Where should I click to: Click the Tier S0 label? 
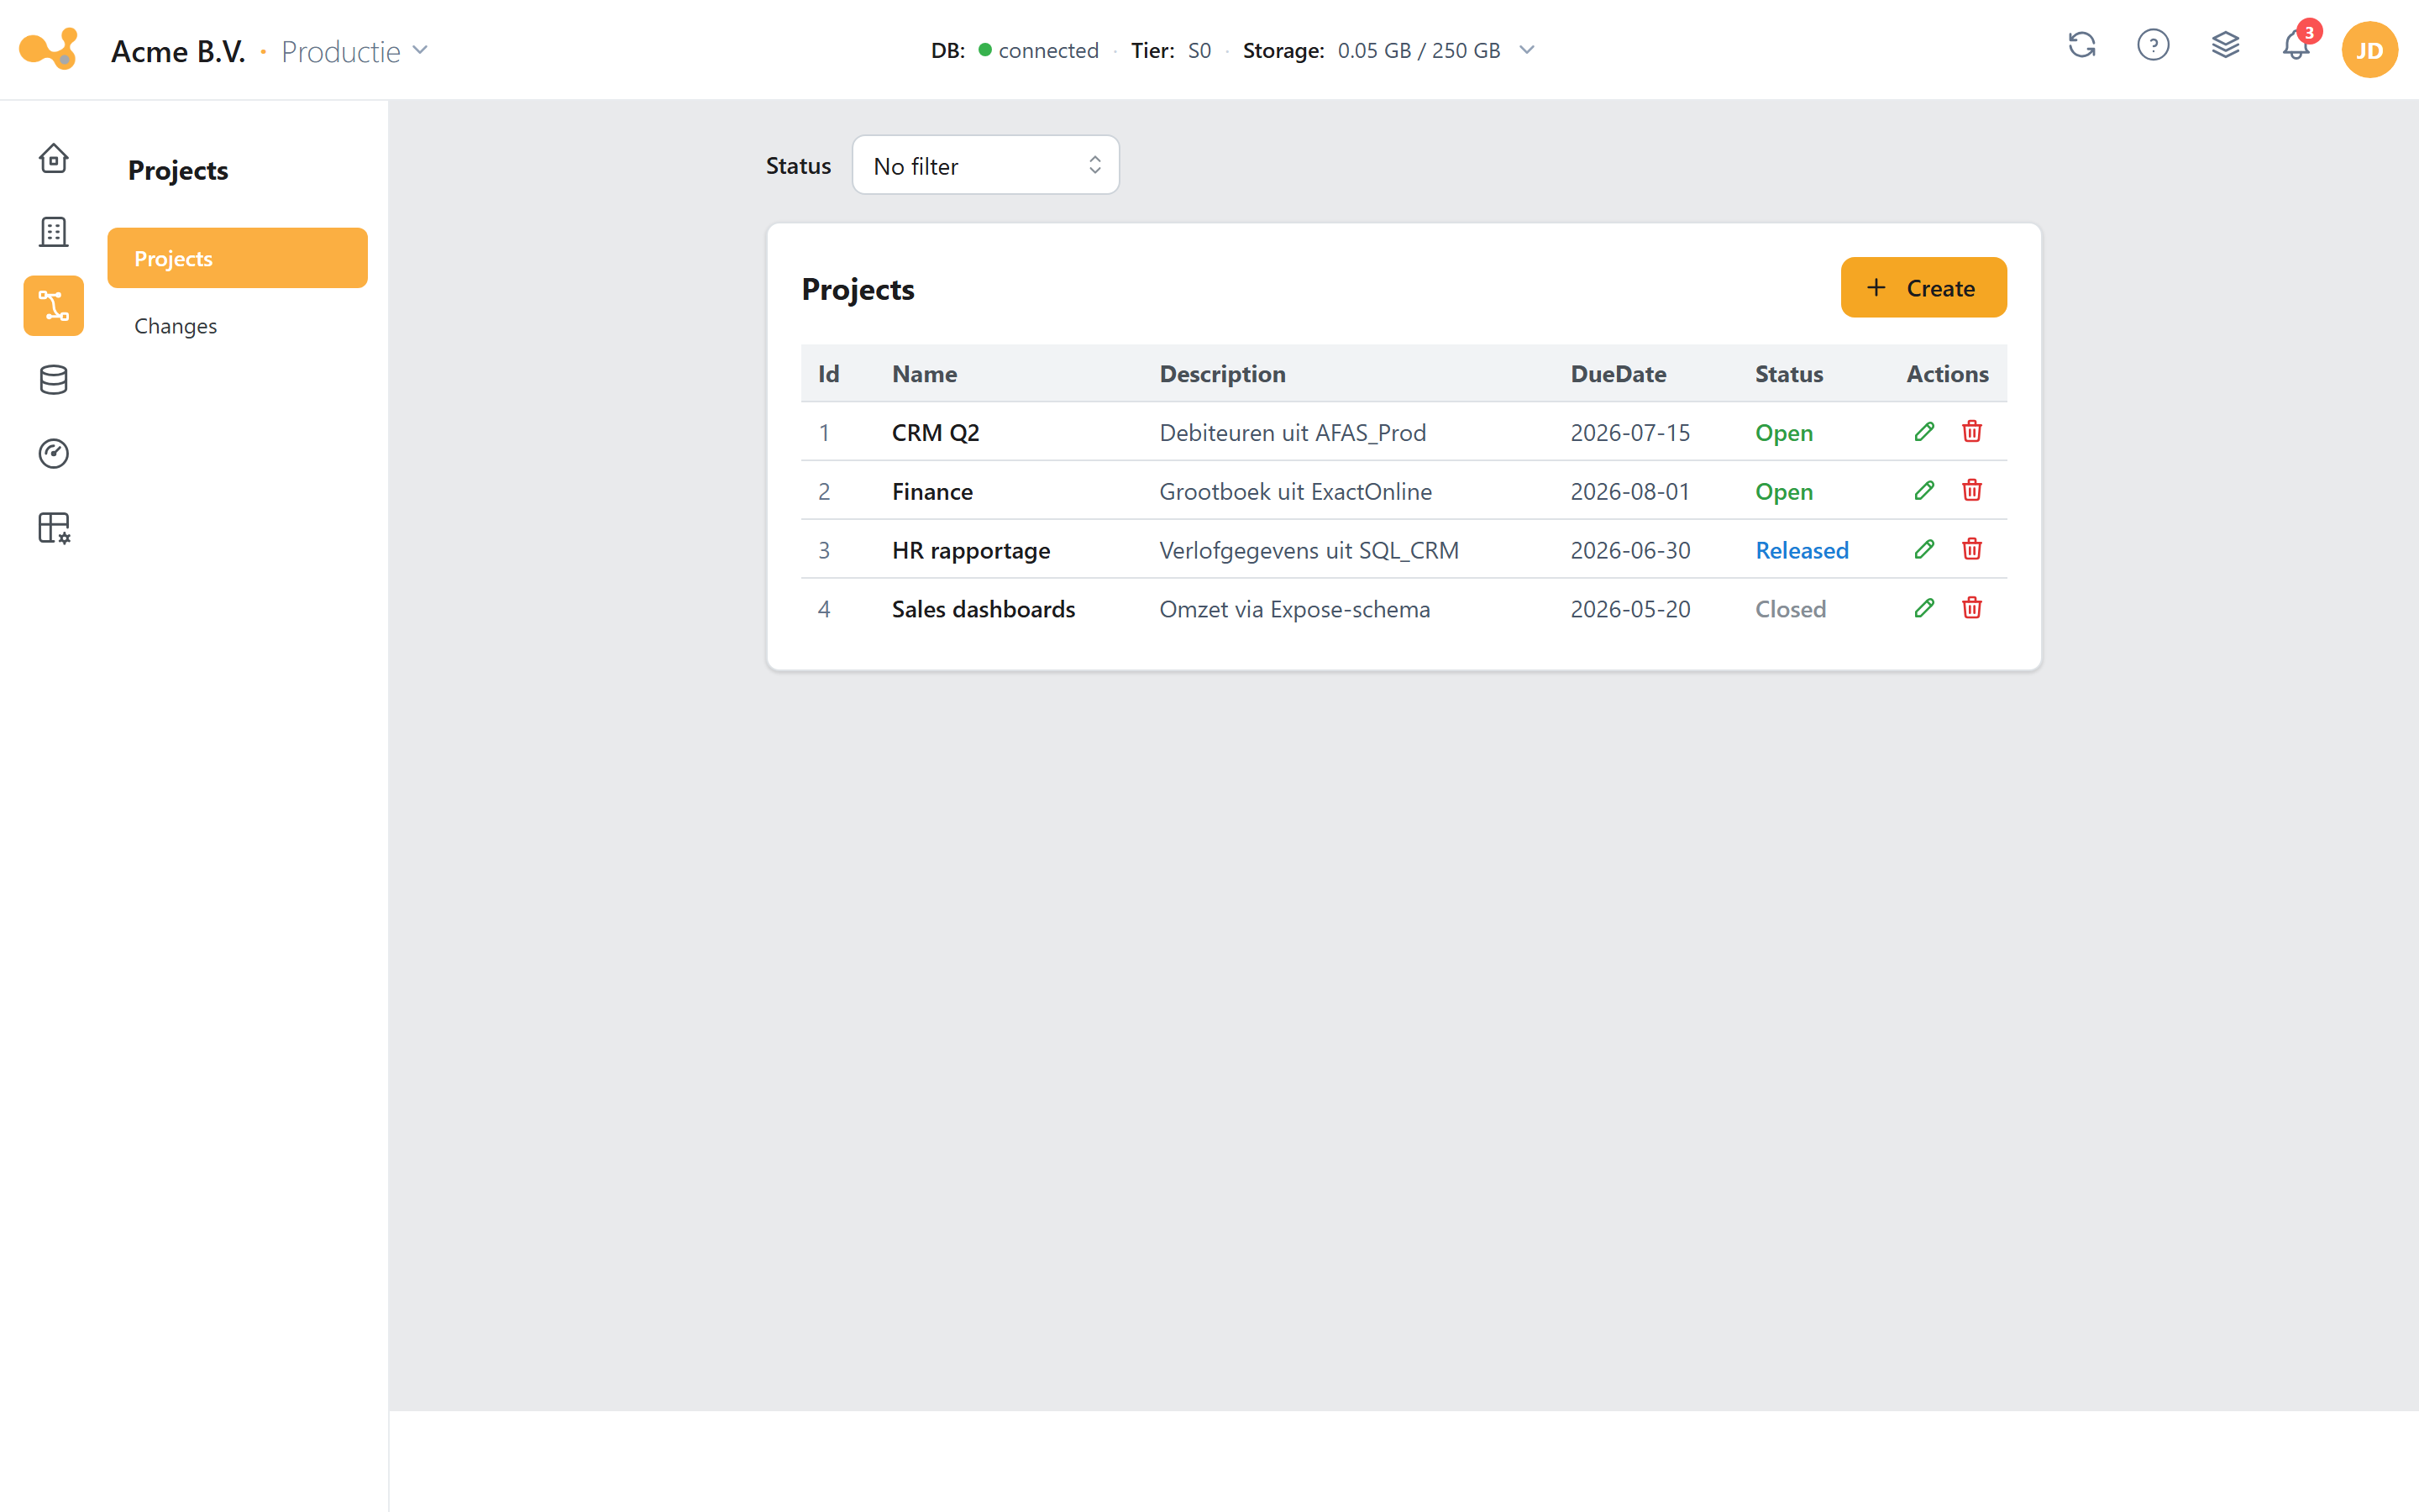pyautogui.click(x=1171, y=51)
